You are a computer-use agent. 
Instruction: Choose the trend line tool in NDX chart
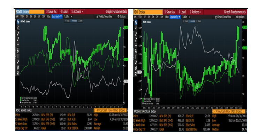pos(136,34)
